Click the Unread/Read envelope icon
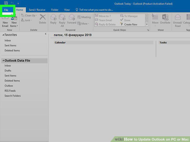The width and height of the screenshot is (190, 142). click(178, 17)
